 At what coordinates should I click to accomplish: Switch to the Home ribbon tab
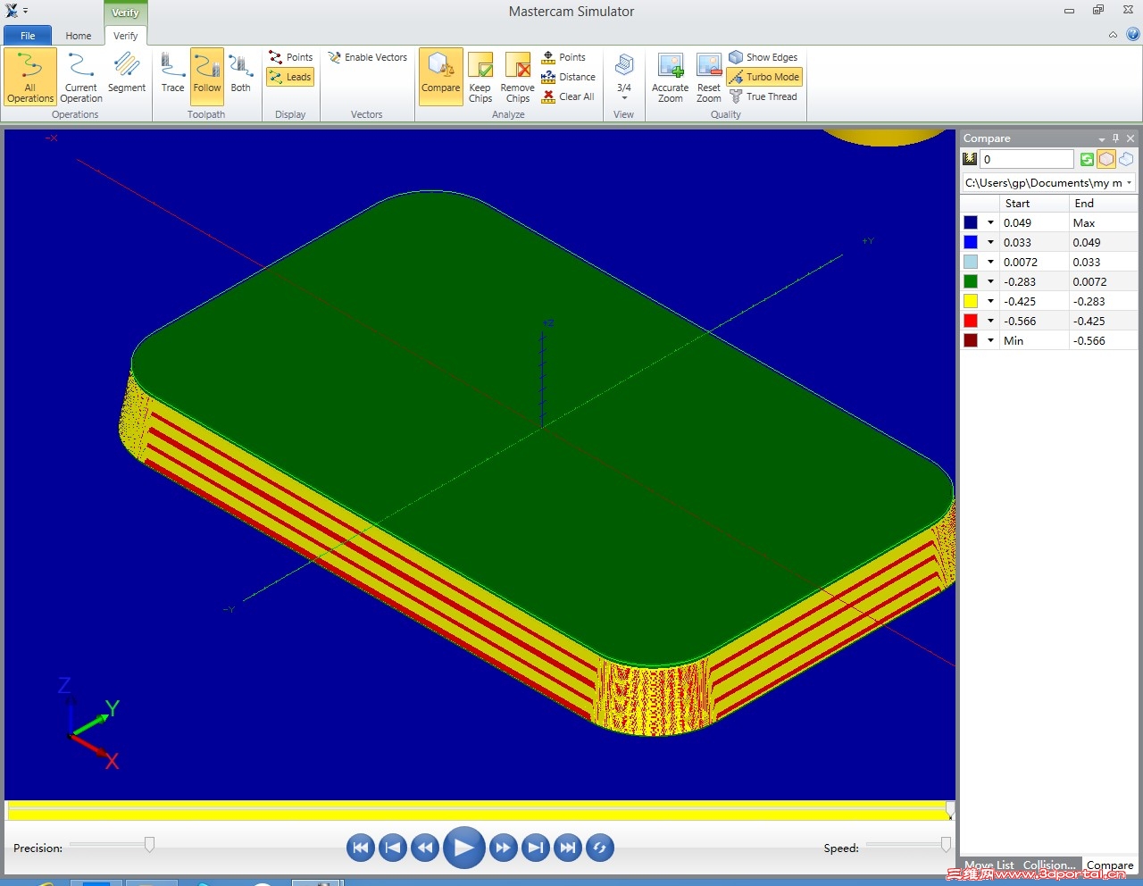79,36
